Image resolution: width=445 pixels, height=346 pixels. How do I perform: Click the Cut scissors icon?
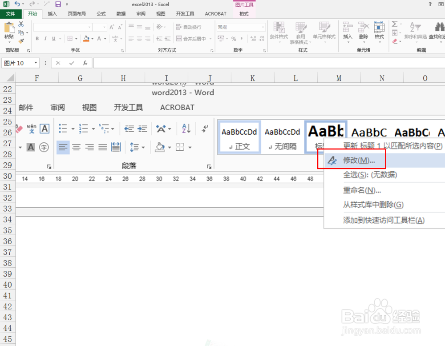click(x=21, y=24)
